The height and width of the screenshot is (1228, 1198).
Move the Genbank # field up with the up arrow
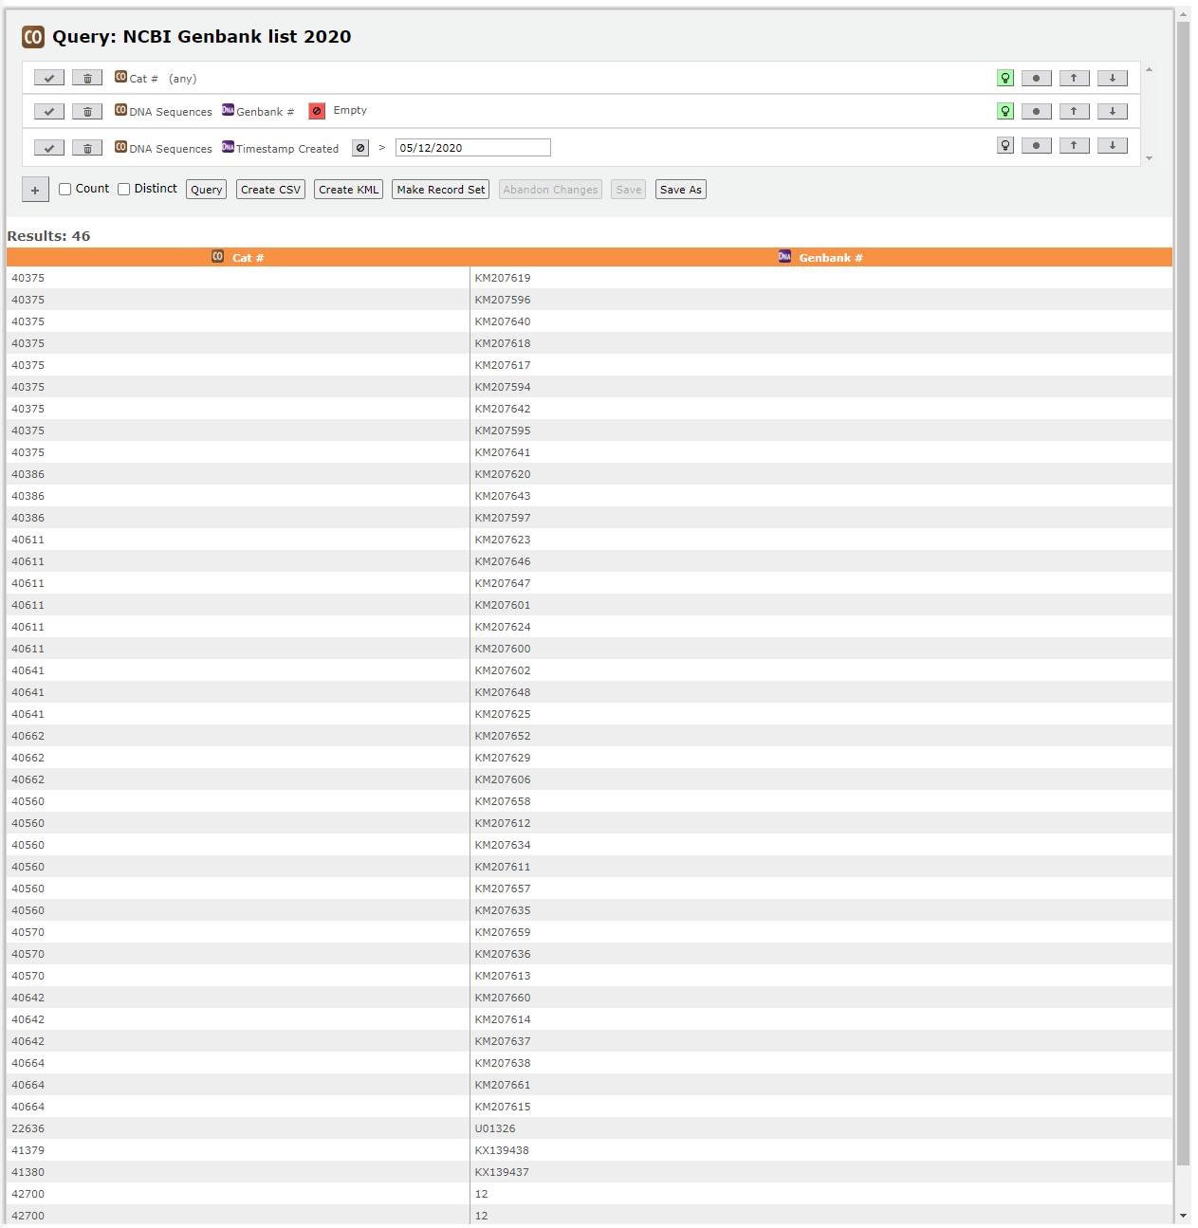pos(1074,111)
